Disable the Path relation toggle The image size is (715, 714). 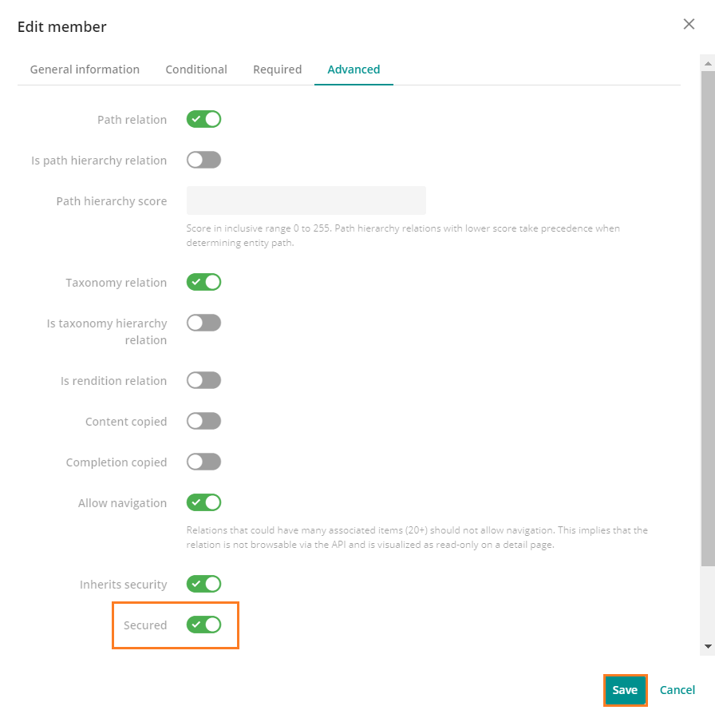[203, 120]
